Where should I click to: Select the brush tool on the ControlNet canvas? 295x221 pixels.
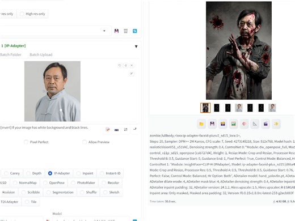(x=132, y=73)
